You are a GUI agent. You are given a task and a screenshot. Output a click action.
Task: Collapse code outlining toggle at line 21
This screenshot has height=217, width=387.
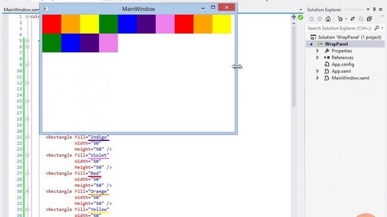pos(27,137)
